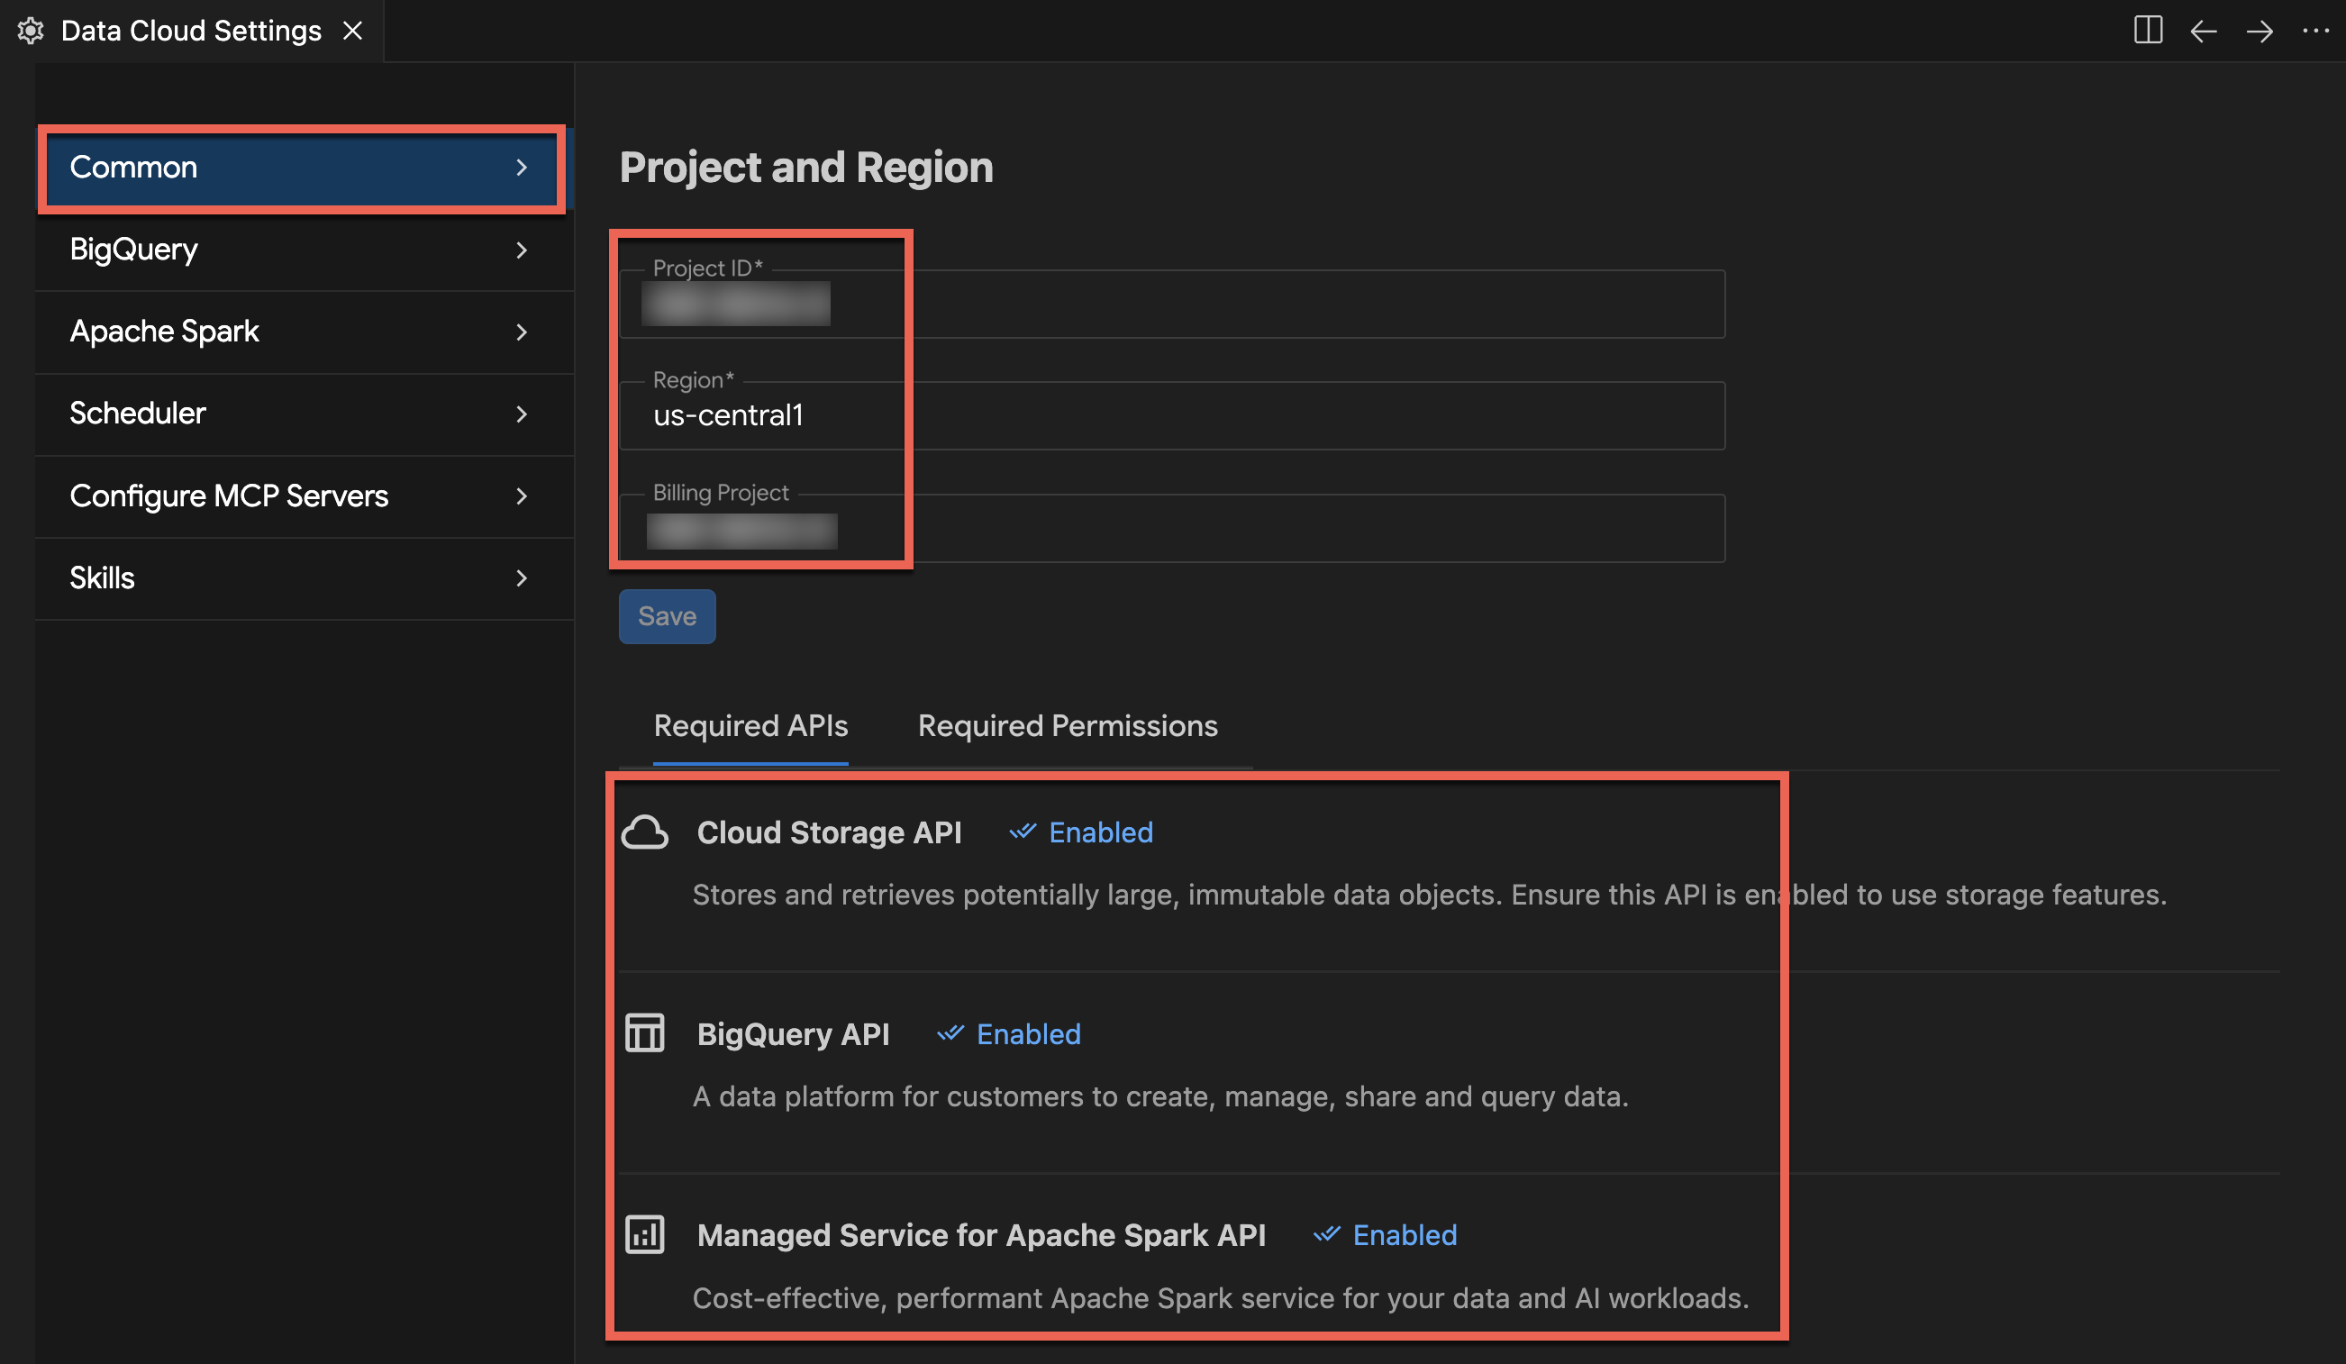The width and height of the screenshot is (2346, 1364).
Task: Click the Save button
Action: [668, 616]
